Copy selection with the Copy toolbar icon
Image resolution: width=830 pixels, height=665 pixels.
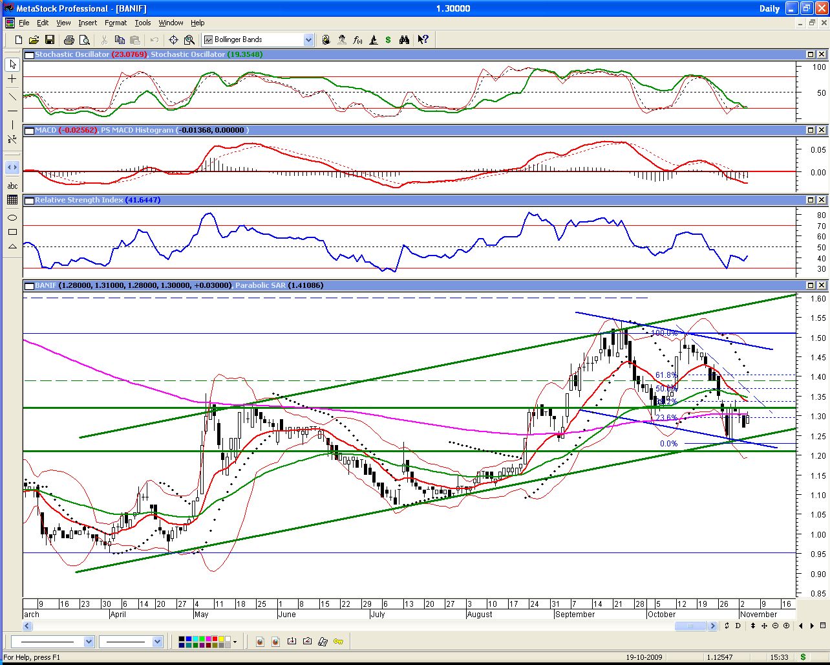[120, 39]
